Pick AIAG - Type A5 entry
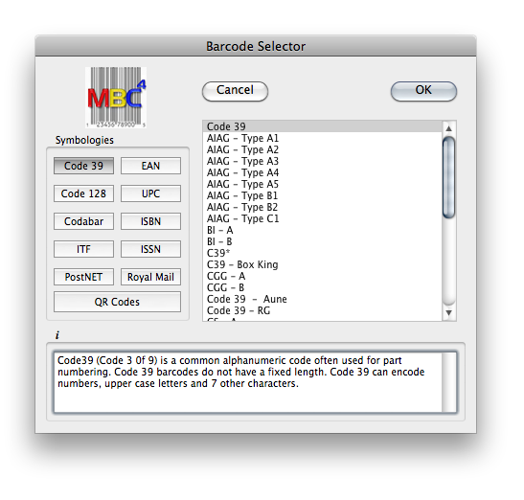524x500 pixels. coord(322,184)
